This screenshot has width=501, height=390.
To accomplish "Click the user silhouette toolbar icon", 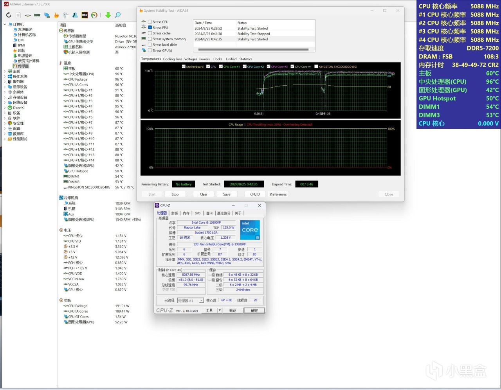I will click(75, 15).
